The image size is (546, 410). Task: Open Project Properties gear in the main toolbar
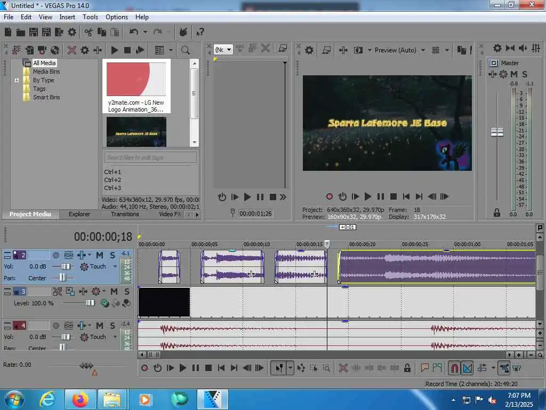point(72,33)
